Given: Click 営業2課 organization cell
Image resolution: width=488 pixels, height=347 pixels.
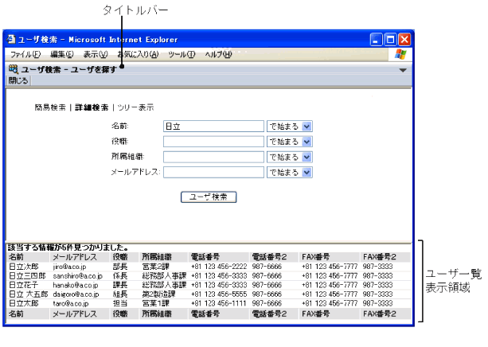Looking at the screenshot, I should tap(155, 267).
